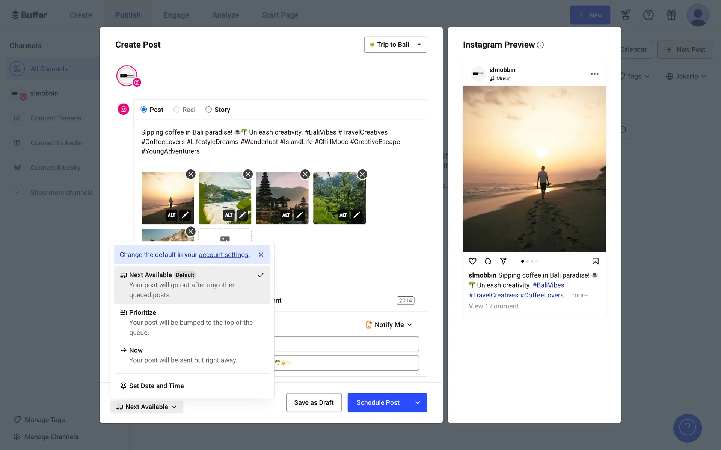Click the heart like icon in preview

pyautogui.click(x=472, y=261)
